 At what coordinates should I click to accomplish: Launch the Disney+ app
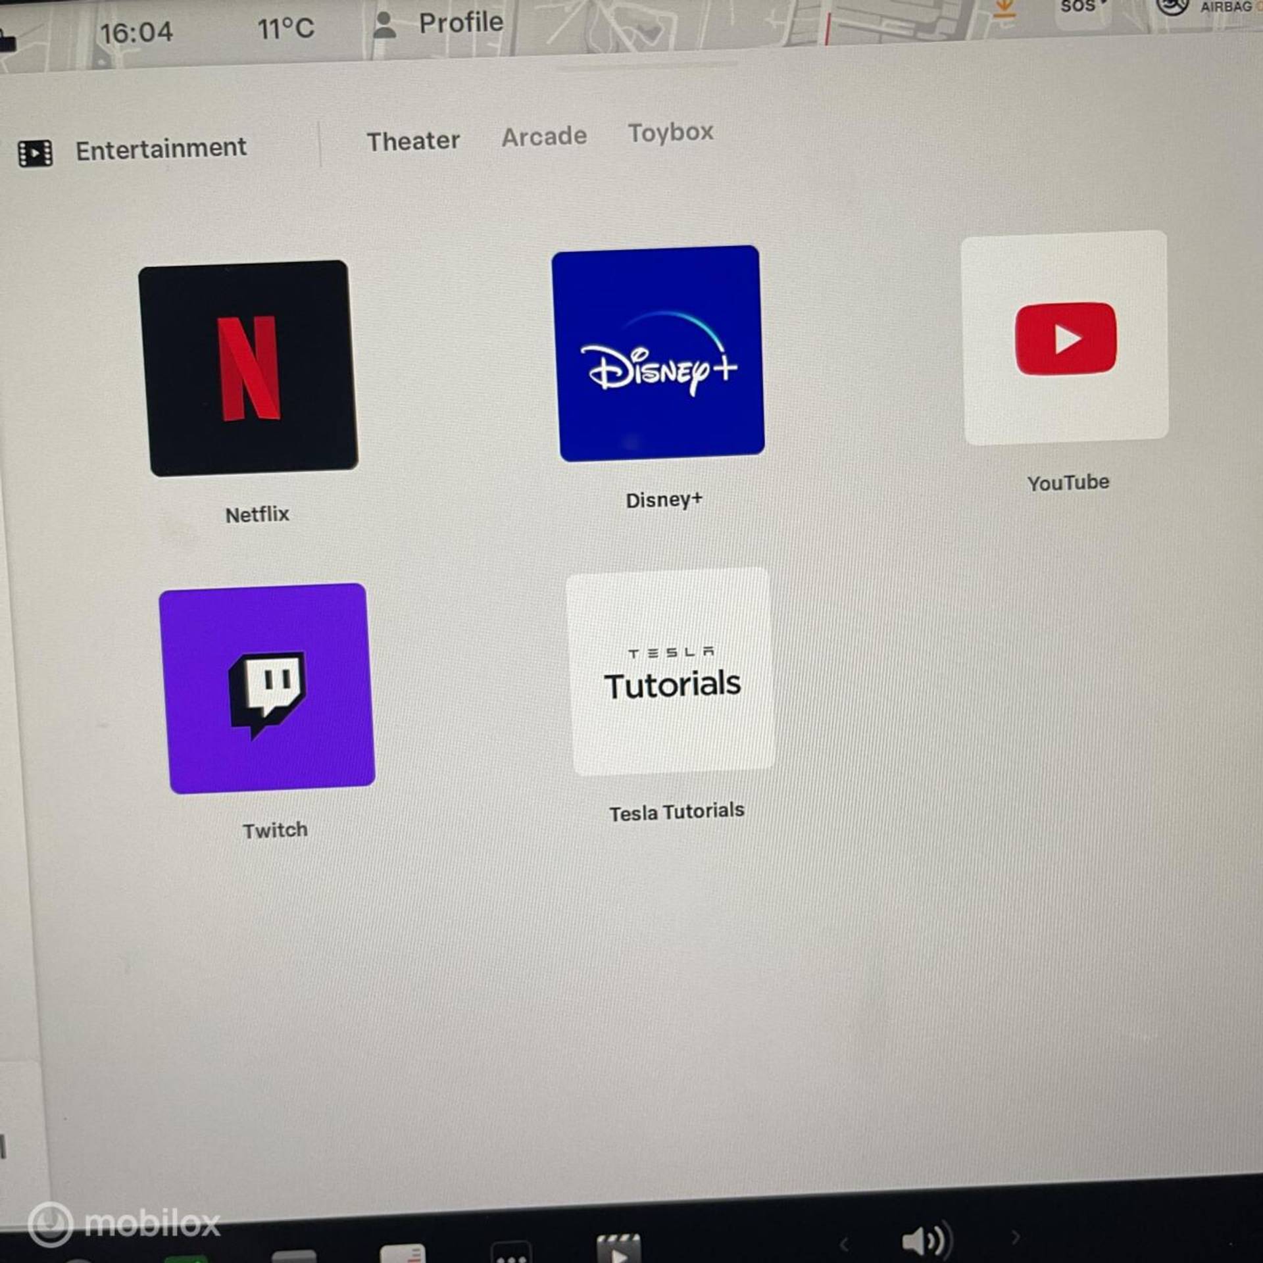658,353
